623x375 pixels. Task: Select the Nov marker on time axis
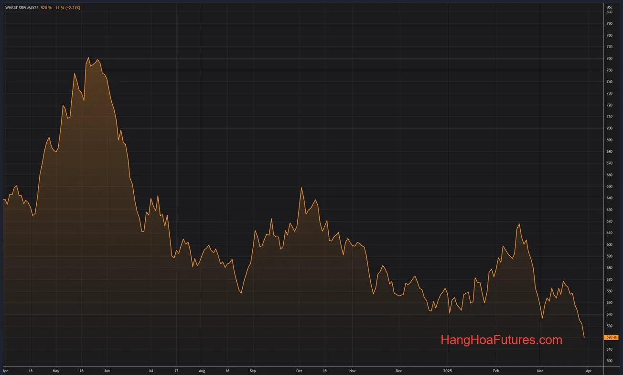(x=352, y=371)
